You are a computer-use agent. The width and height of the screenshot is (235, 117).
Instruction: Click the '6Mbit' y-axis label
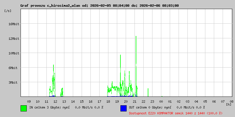point(13,68)
